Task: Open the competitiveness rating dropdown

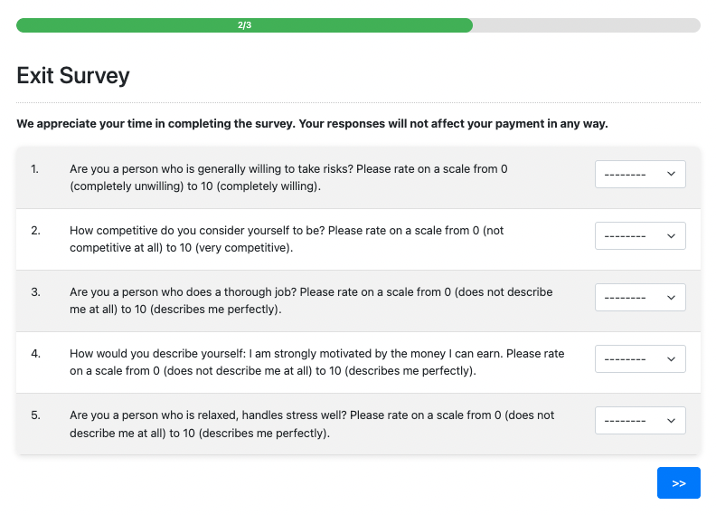Action: (x=639, y=236)
